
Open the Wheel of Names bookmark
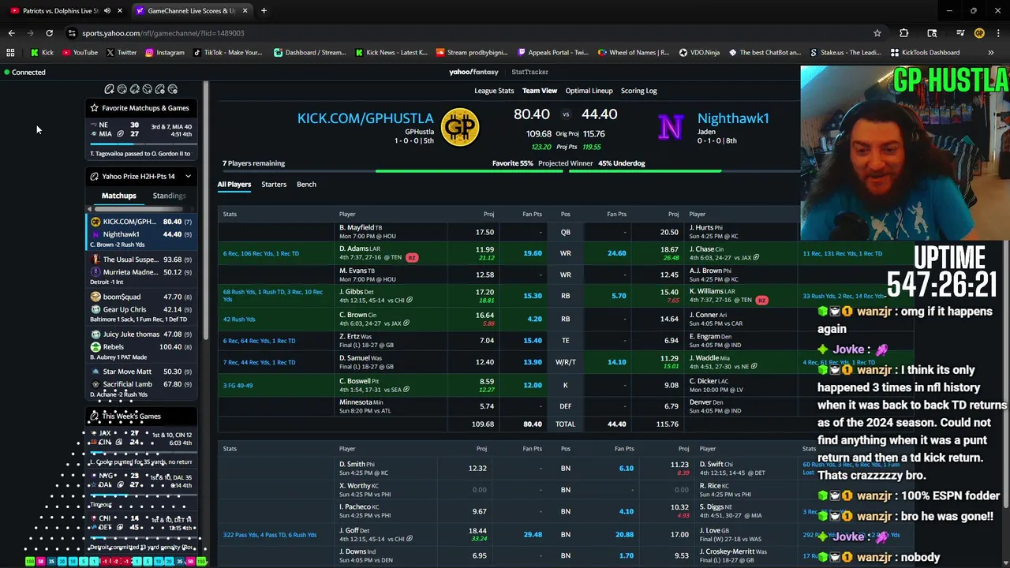click(x=633, y=53)
